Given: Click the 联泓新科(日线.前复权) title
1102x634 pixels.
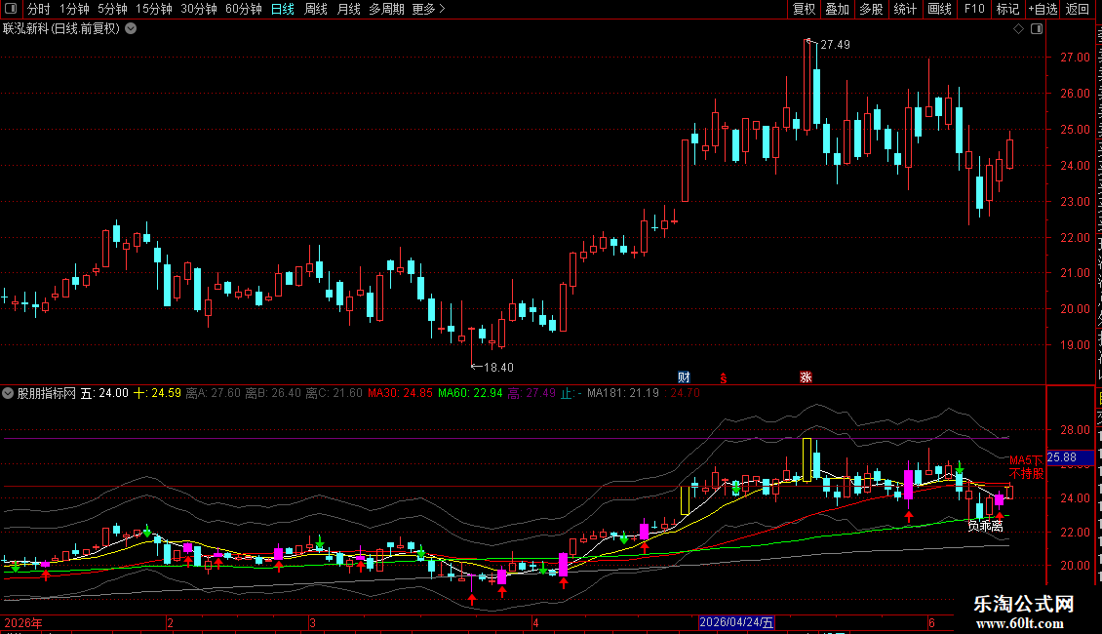Looking at the screenshot, I should pos(61,29).
